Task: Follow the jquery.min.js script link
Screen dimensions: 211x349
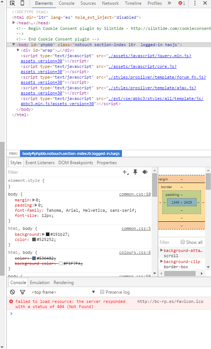Action: 150,56
